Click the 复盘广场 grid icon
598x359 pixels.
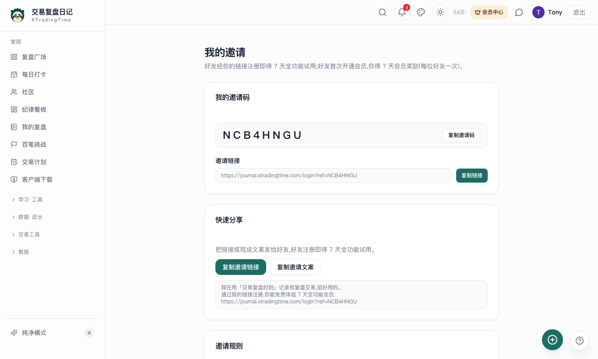pyautogui.click(x=14, y=57)
